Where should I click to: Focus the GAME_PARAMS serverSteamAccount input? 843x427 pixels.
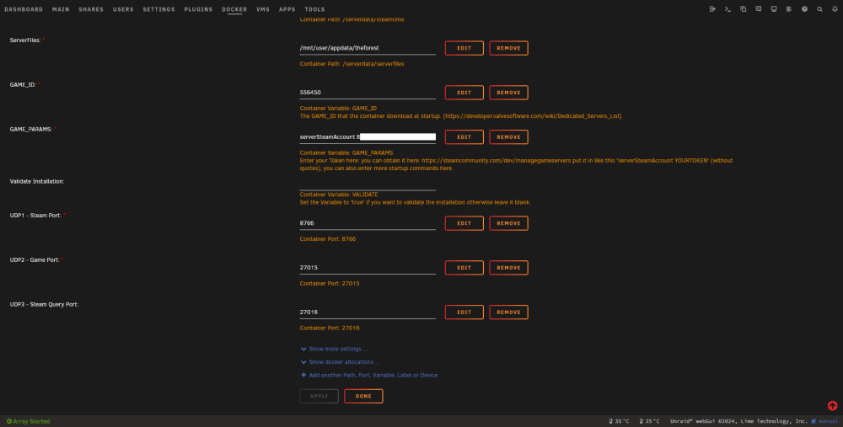(x=368, y=137)
